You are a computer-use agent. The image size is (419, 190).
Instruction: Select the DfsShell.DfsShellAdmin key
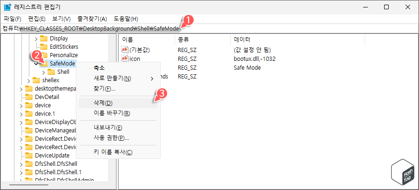(64, 180)
